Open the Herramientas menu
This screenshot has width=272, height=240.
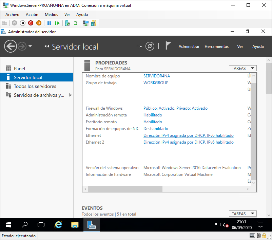click(x=216, y=47)
